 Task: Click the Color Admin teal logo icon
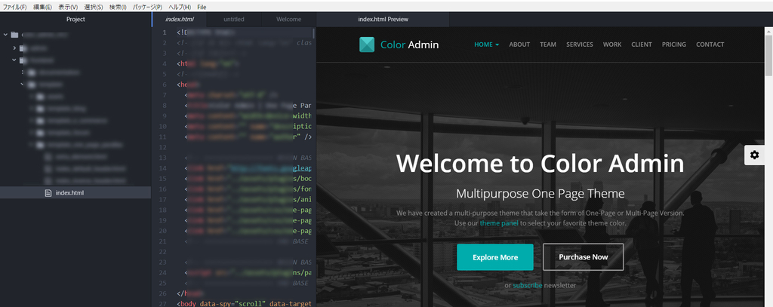(367, 45)
